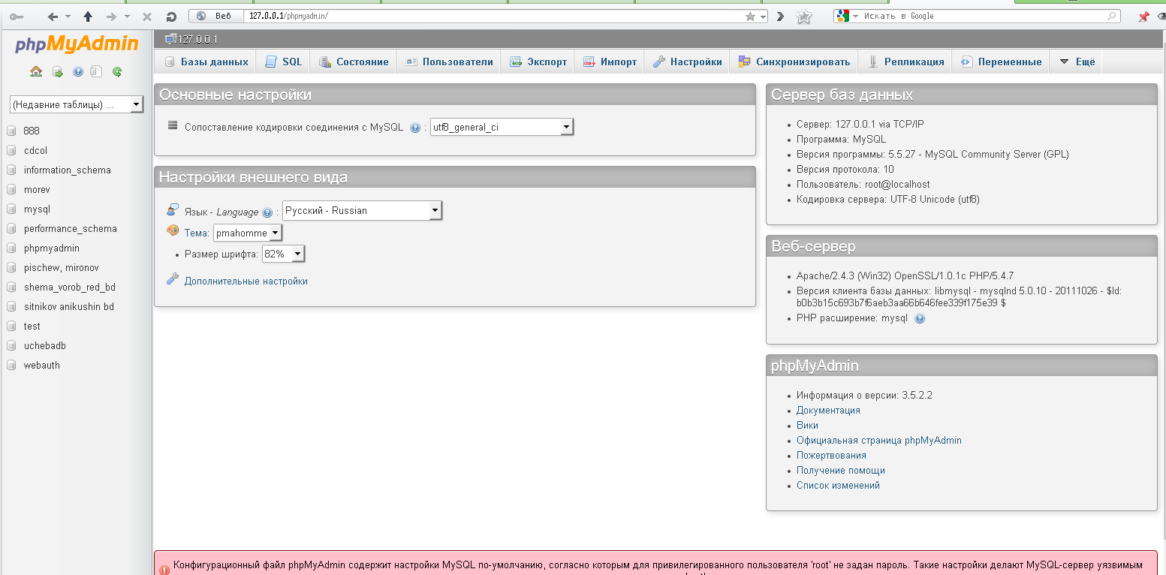This screenshot has height=575, width=1166.
Task: Open the utf8_general_ci collation dropdown
Action: pos(502,127)
